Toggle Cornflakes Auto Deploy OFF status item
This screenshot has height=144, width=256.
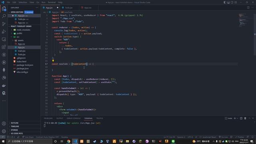(x=47, y=137)
